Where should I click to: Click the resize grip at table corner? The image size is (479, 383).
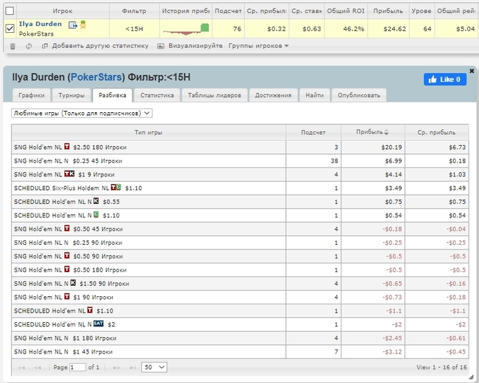[x=471, y=378]
